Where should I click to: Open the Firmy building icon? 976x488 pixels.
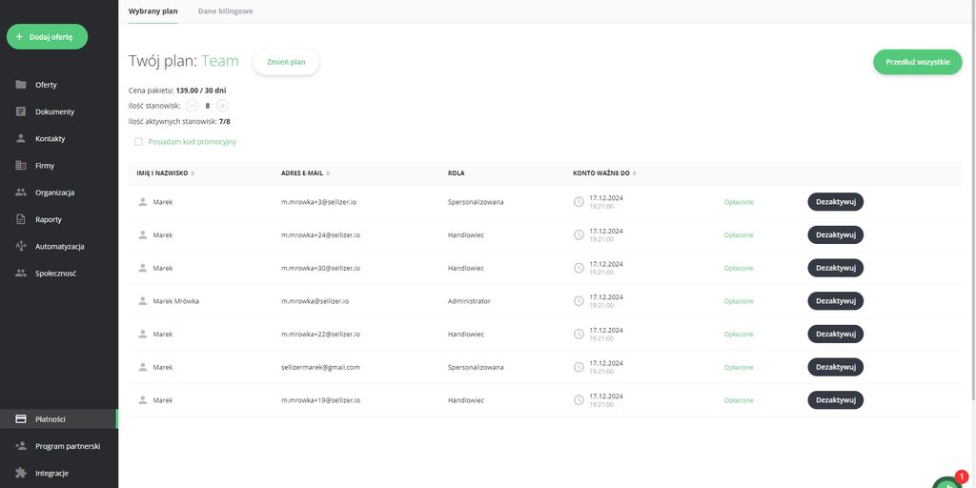coord(21,166)
